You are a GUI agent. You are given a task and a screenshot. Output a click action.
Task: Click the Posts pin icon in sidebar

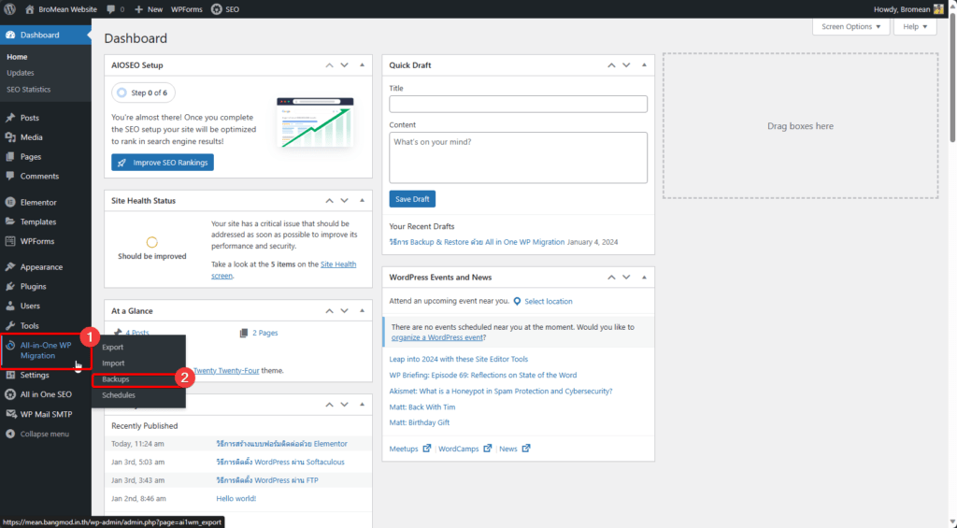[x=10, y=118]
